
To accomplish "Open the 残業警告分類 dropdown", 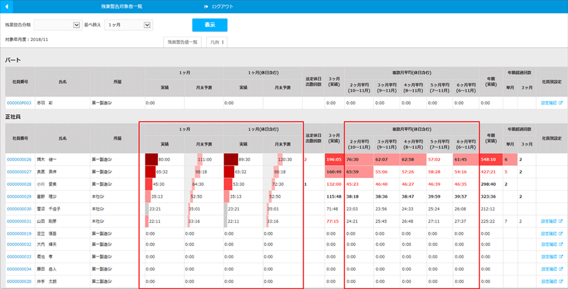I will [x=76, y=25].
